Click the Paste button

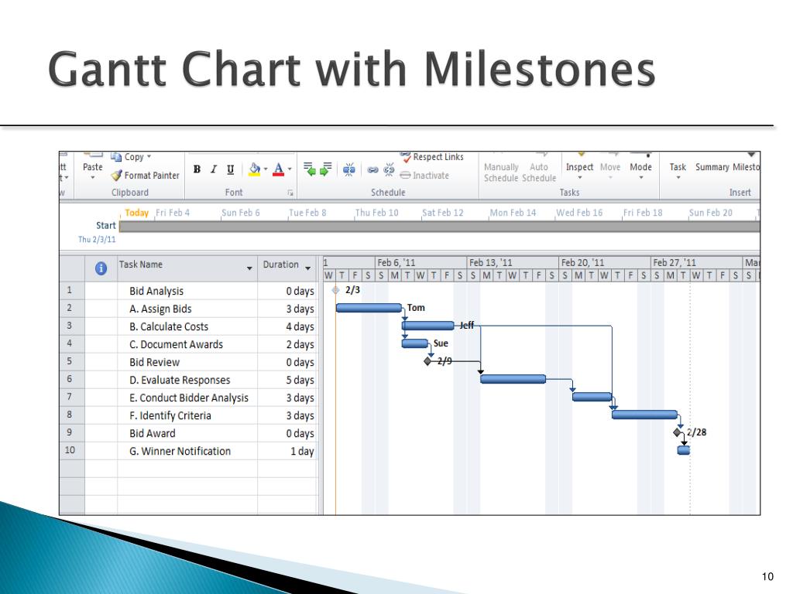[x=93, y=166]
